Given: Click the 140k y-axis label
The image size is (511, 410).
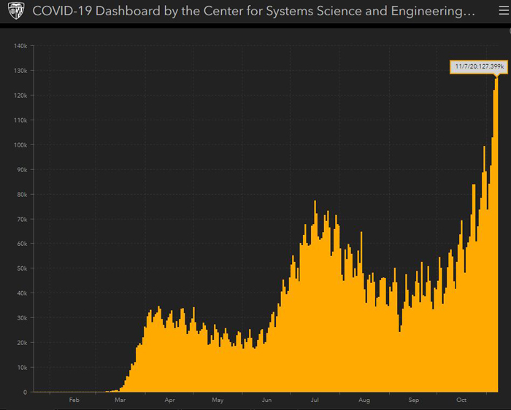Looking at the screenshot, I should (20, 46).
